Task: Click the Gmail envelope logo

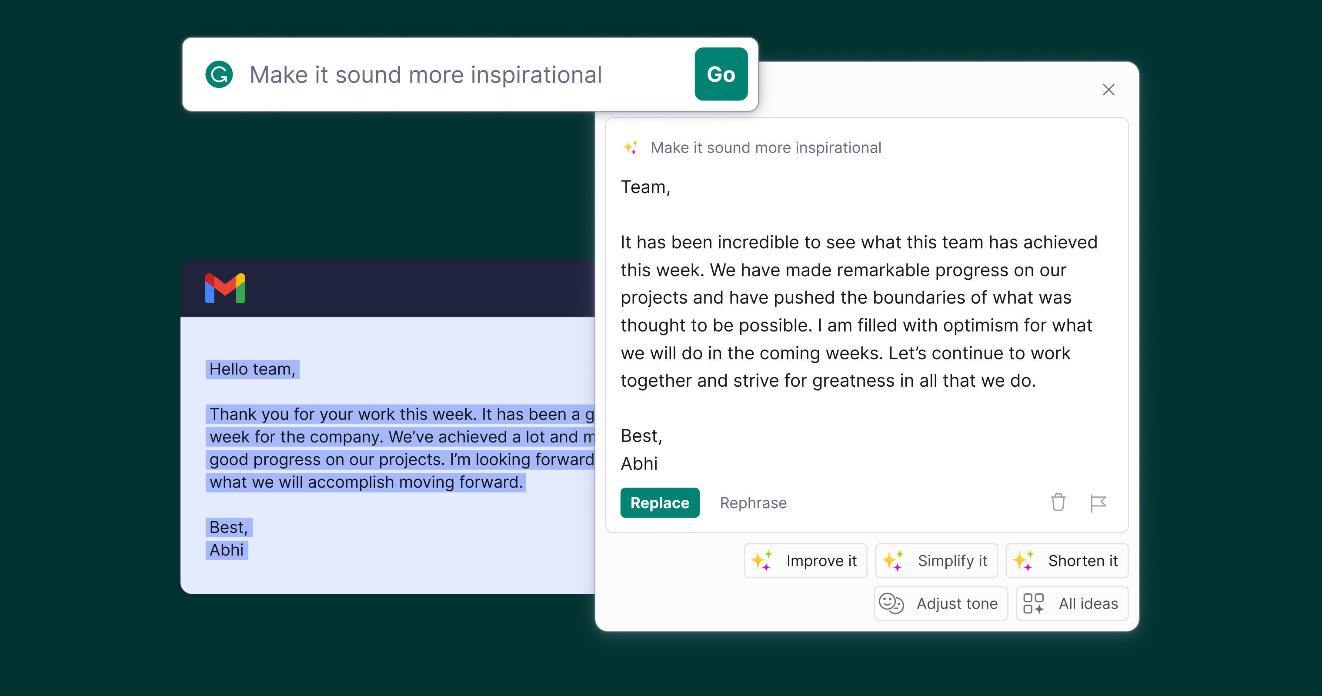Action: 225,288
